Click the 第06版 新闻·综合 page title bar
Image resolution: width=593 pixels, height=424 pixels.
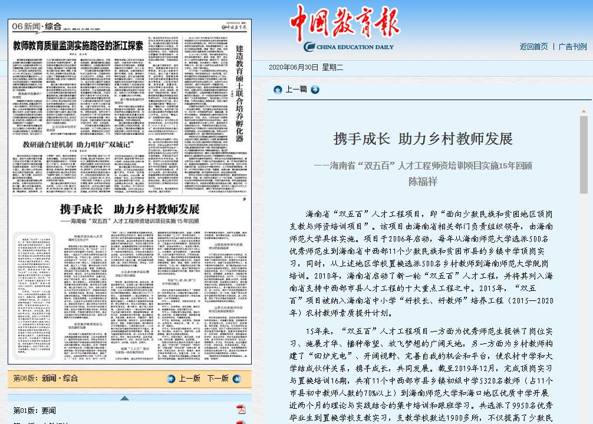tap(46, 379)
